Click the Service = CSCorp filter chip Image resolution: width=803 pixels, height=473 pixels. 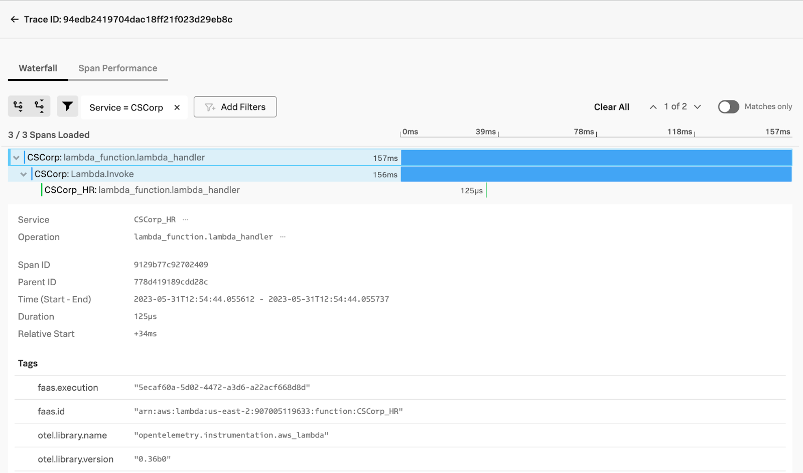126,107
